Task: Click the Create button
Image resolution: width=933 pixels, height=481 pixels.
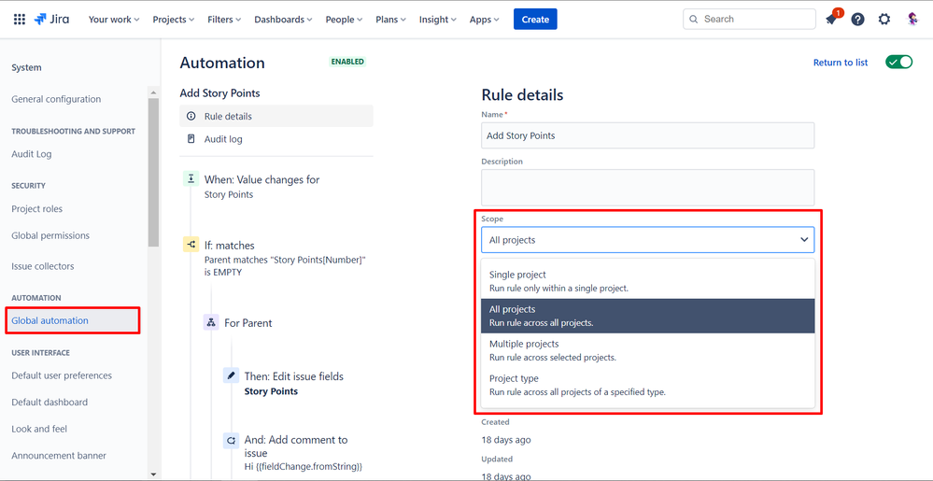Action: (535, 19)
